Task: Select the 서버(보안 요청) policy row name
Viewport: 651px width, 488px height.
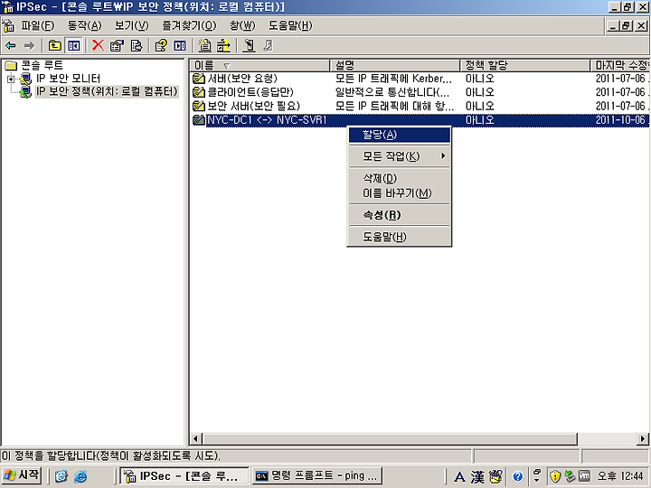Action: point(242,79)
